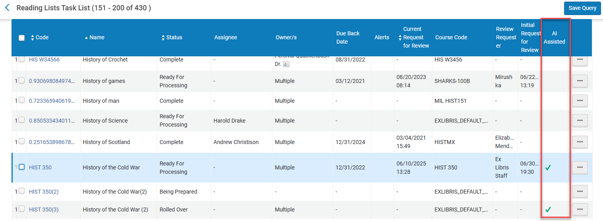
Task: Check the History of Science row checkbox
Action: [22, 119]
